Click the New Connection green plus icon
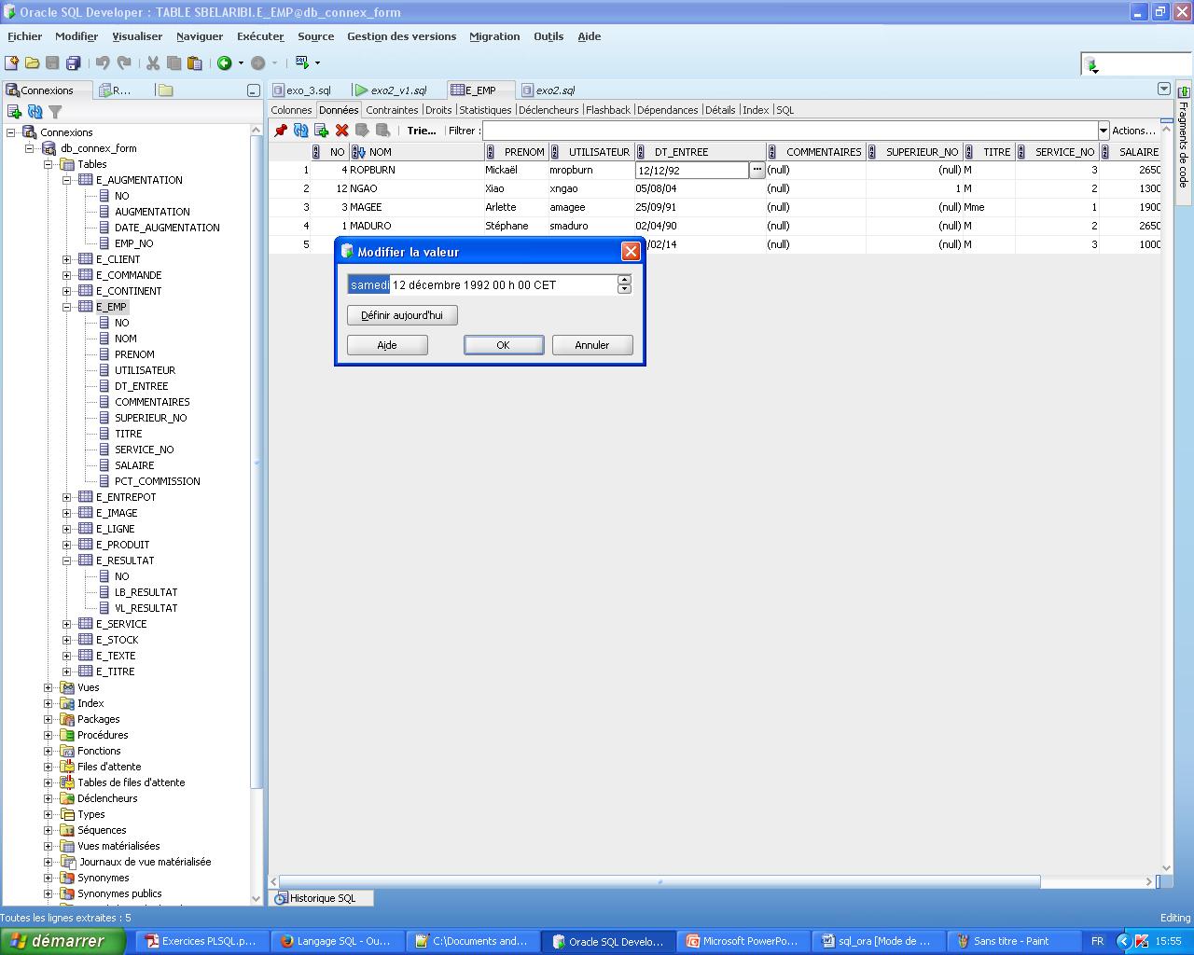Screen dimensions: 1194x955 tap(14, 112)
